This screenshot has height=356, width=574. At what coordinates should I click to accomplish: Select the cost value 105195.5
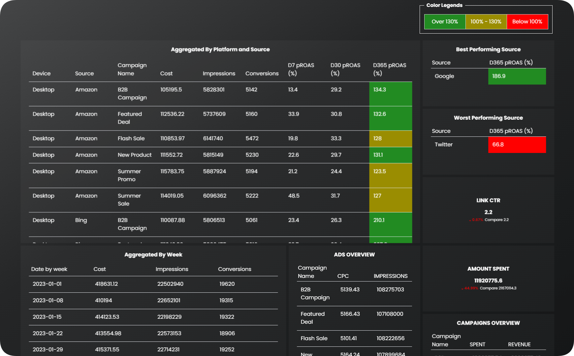171,90
